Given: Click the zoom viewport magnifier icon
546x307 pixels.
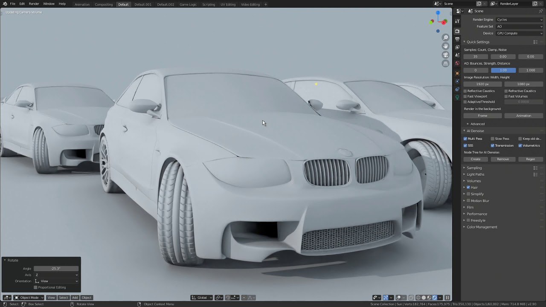Looking at the screenshot, I should point(446,38).
